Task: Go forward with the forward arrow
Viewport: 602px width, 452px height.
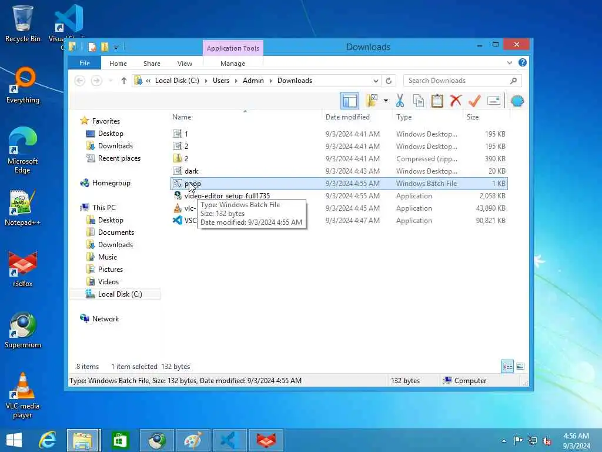Action: tap(96, 81)
